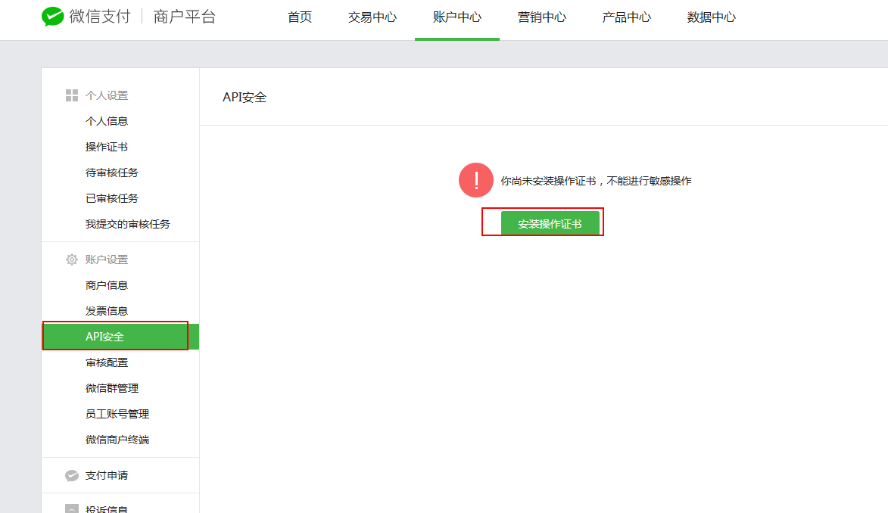Open the 产品中心 tab
The height and width of the screenshot is (513, 888).
(626, 17)
